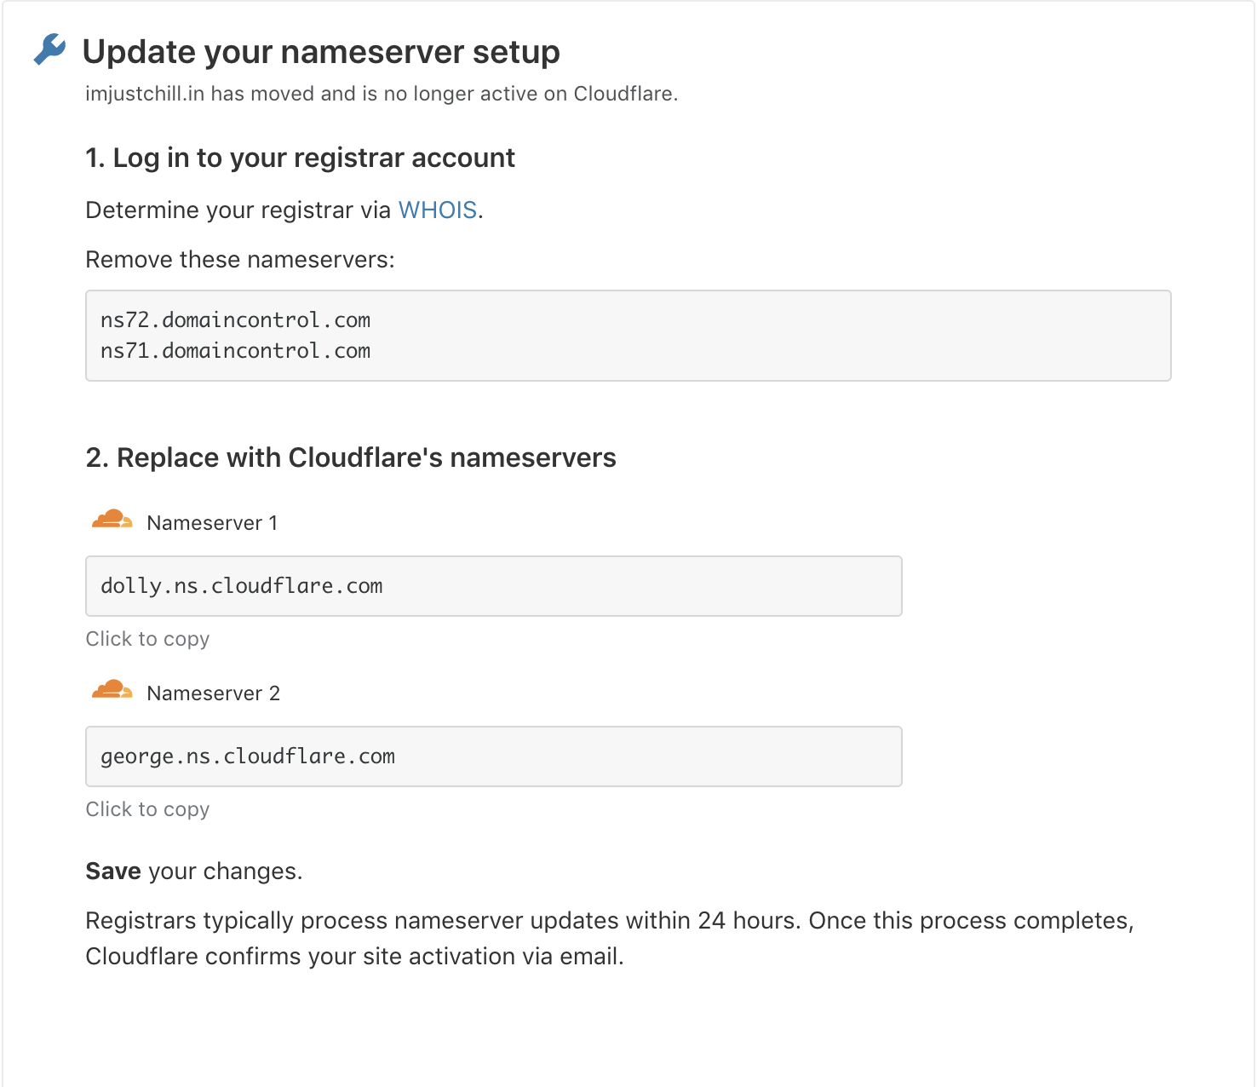Viewport: 1257px width, 1087px height.
Task: Click the imjustchill.in status message
Action: click(x=381, y=94)
